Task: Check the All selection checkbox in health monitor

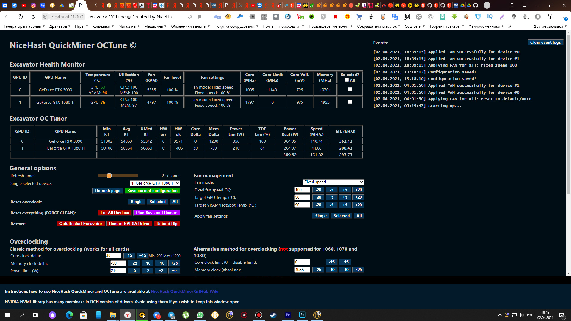Action: [x=346, y=80]
